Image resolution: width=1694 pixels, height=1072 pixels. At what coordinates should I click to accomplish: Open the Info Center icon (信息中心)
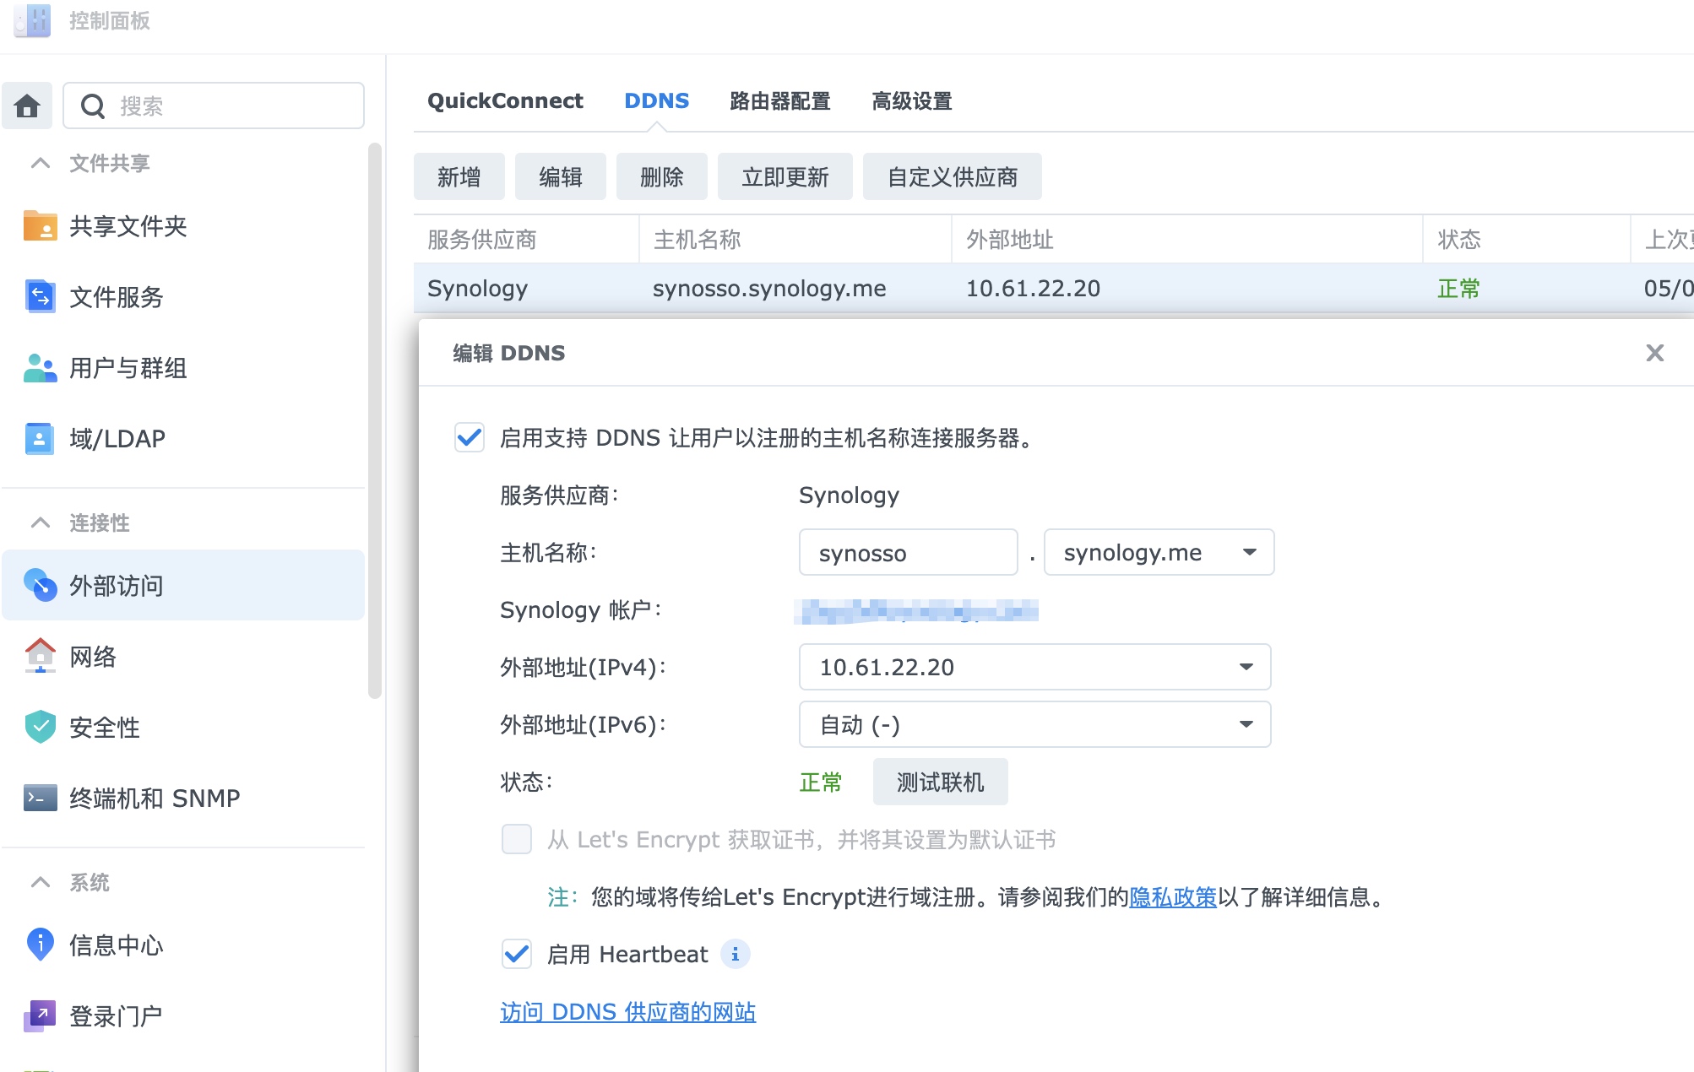tap(40, 945)
